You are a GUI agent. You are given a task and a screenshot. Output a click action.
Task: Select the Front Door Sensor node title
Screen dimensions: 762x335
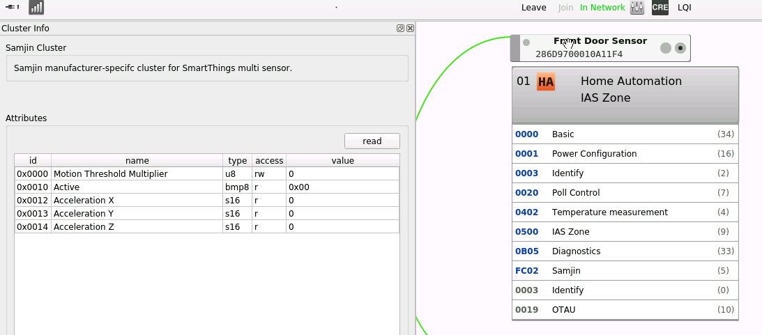600,41
